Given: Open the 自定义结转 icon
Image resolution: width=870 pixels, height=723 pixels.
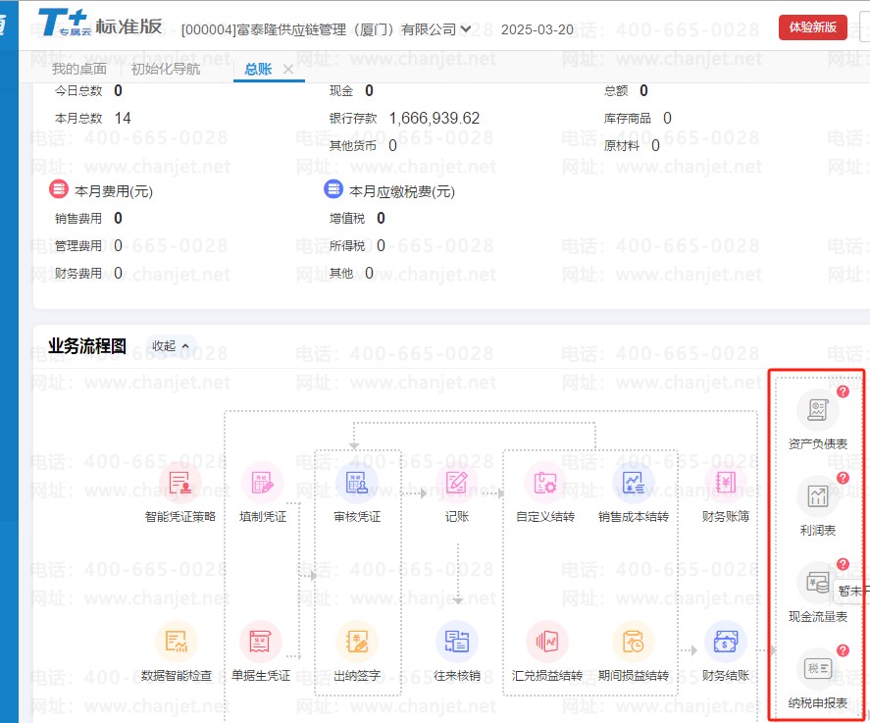Looking at the screenshot, I should tap(545, 483).
